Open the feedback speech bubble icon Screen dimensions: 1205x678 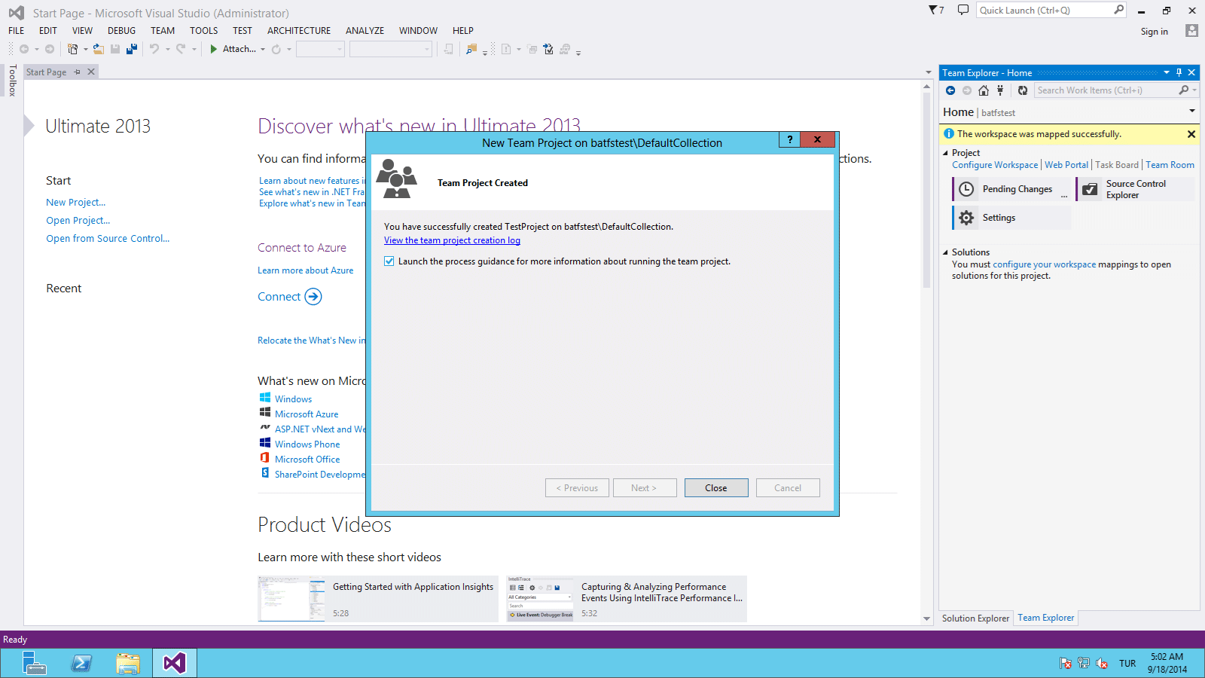tap(962, 10)
